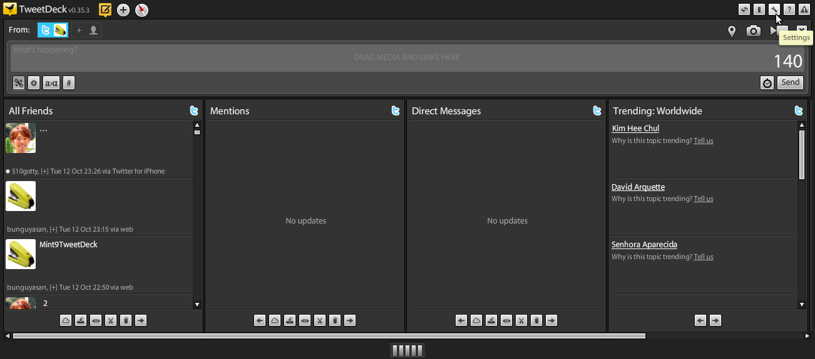The image size is (815, 359).
Task: Send the update
Action: point(791,82)
